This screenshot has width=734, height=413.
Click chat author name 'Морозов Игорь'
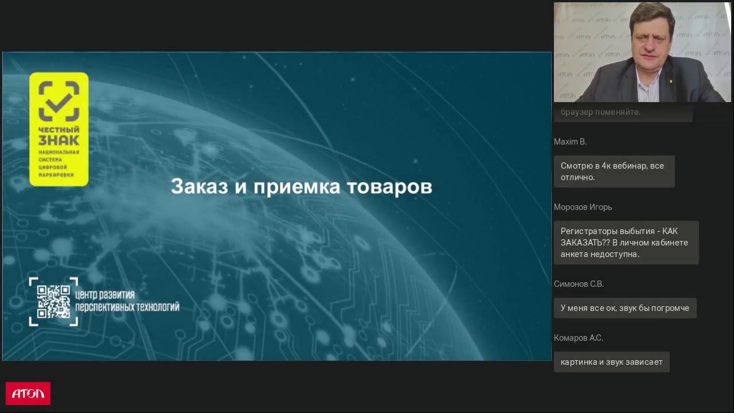[583, 207]
